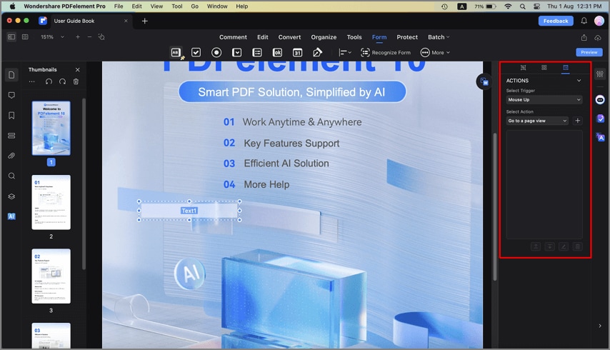Open the Comments sidebar panel icon

(x=11, y=95)
